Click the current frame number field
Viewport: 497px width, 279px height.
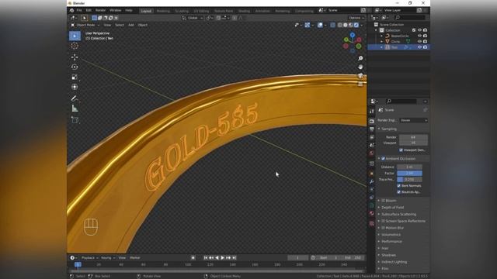[297, 258]
